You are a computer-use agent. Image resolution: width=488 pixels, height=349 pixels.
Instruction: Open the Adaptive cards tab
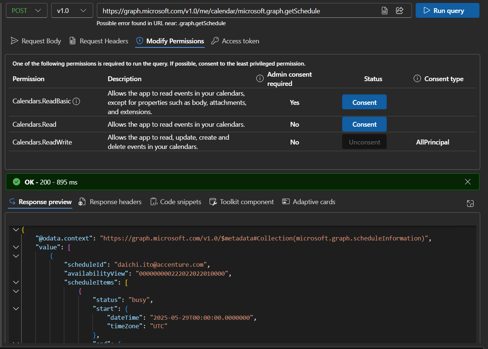coord(309,202)
